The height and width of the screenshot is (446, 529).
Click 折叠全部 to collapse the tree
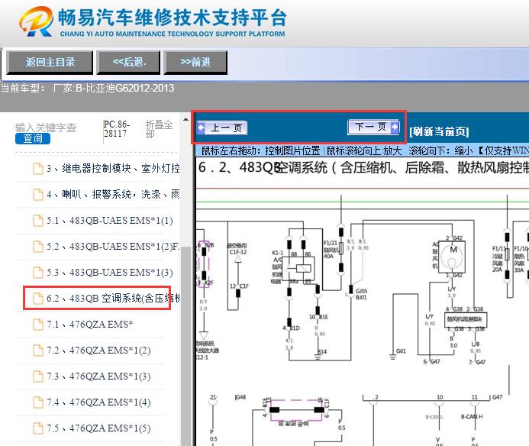click(x=159, y=129)
